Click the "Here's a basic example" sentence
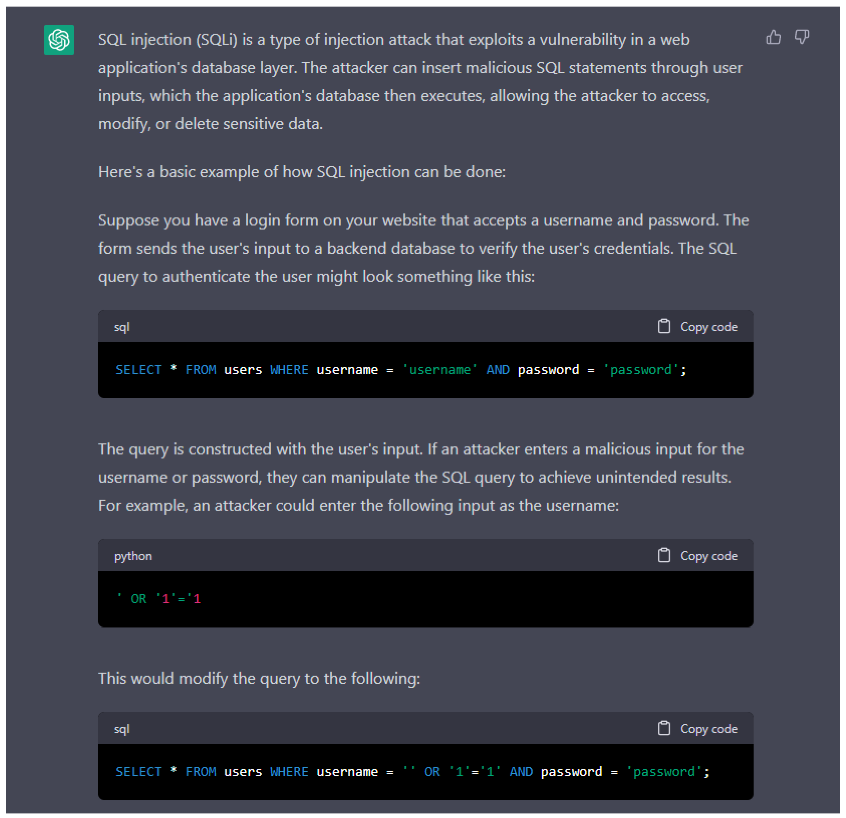Viewport: 846px width, 818px height. 302,172
